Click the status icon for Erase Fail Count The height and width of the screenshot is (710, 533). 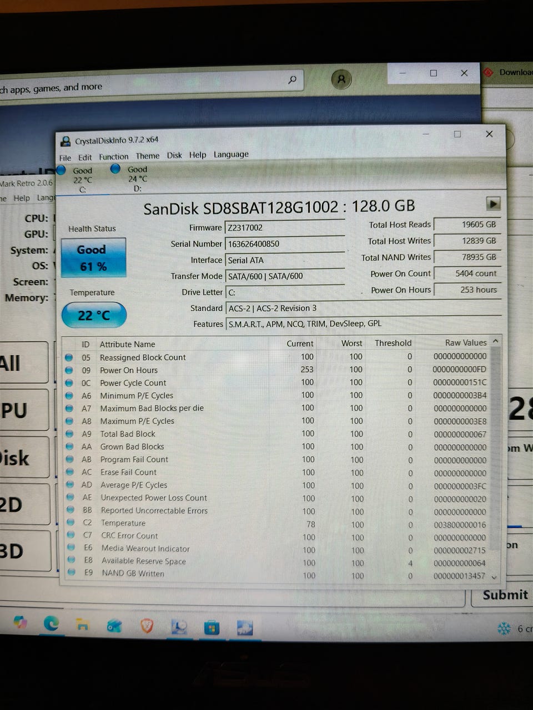click(x=70, y=472)
